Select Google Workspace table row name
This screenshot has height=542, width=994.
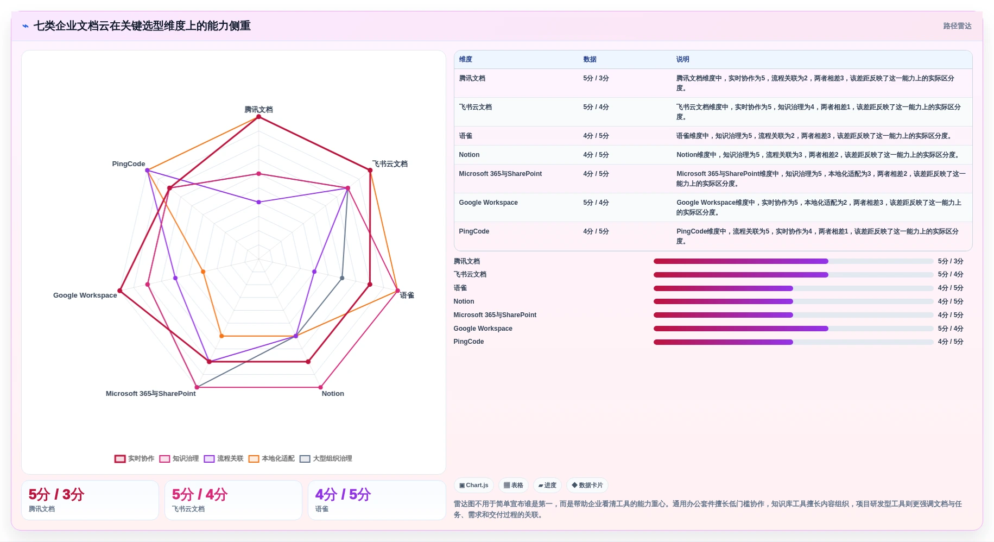(x=489, y=203)
